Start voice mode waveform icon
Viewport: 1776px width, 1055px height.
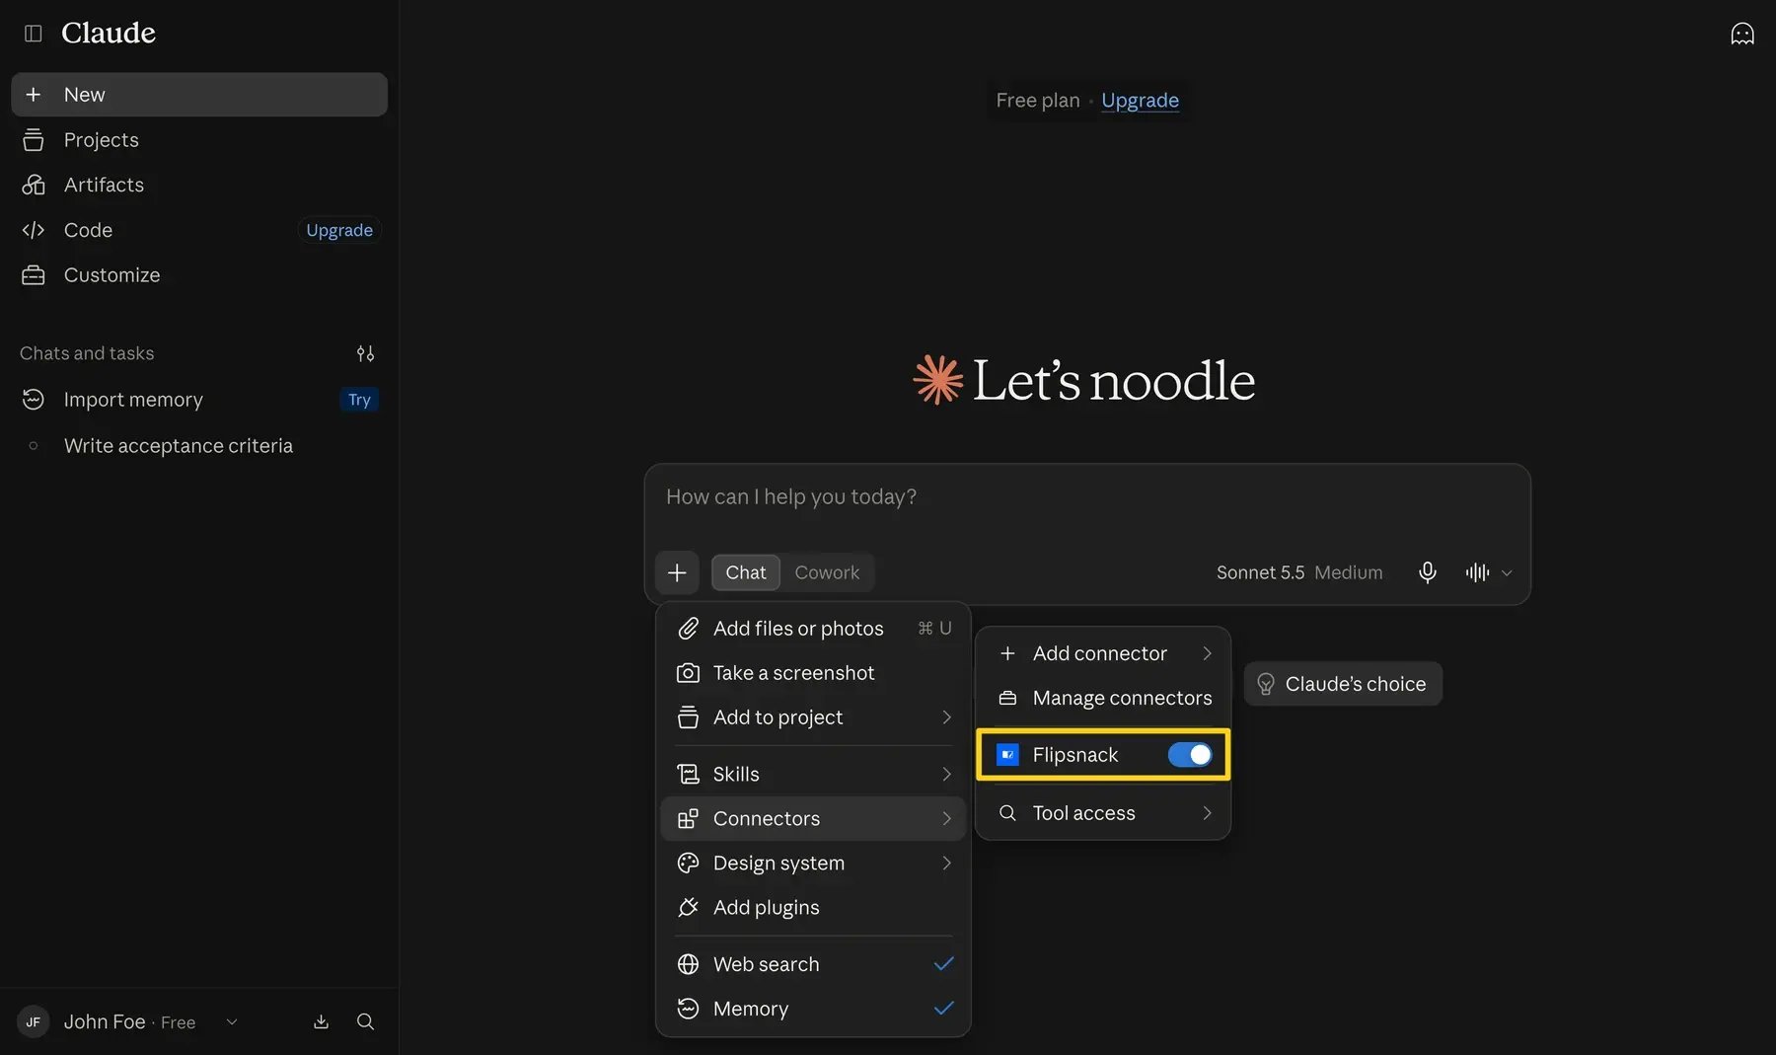coord(1477,572)
